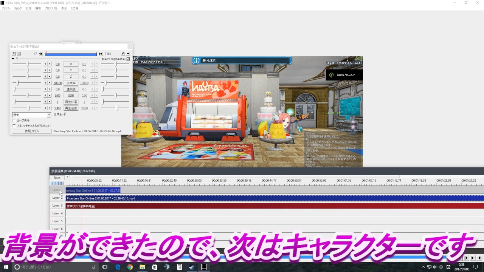The image size is (484, 272).
Task: Jump to first frame using bottom-right button
Action: 473,258
